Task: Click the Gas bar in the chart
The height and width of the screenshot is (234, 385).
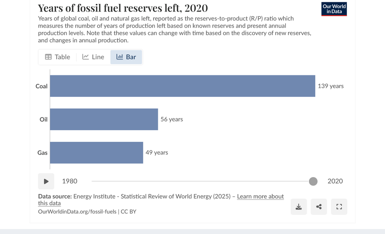Action: [96, 153]
